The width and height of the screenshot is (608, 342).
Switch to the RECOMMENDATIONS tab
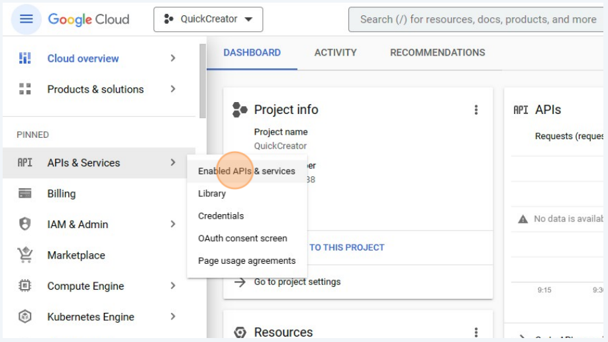click(x=437, y=53)
